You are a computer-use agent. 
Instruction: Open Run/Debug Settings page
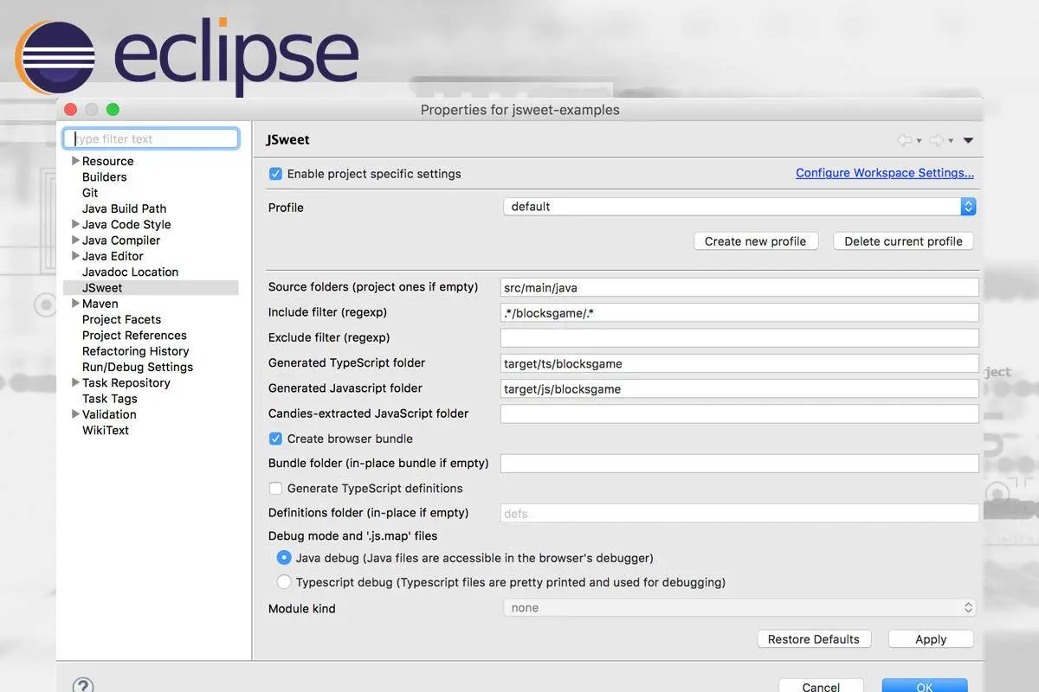(138, 367)
